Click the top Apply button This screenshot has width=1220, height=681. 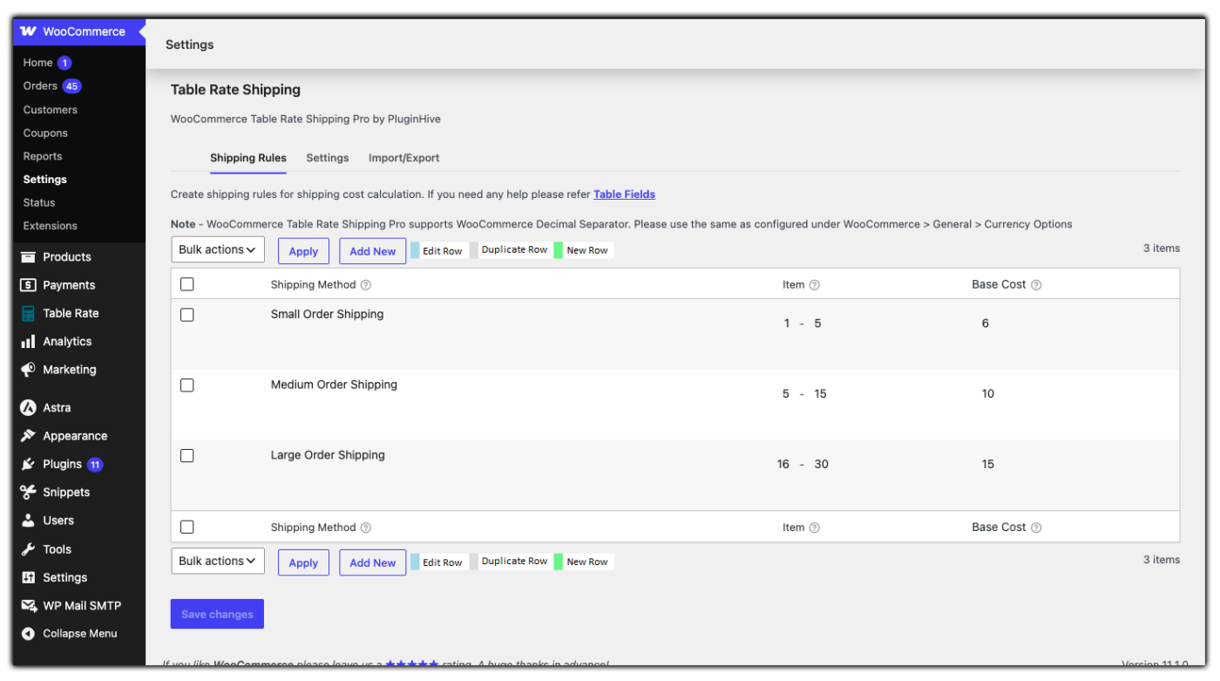(303, 251)
